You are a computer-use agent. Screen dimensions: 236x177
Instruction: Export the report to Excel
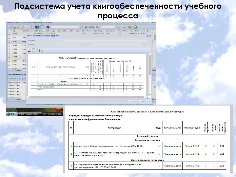pos(38,50)
